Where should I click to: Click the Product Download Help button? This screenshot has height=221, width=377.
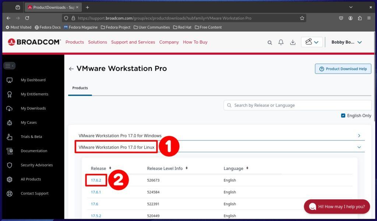pos(343,68)
